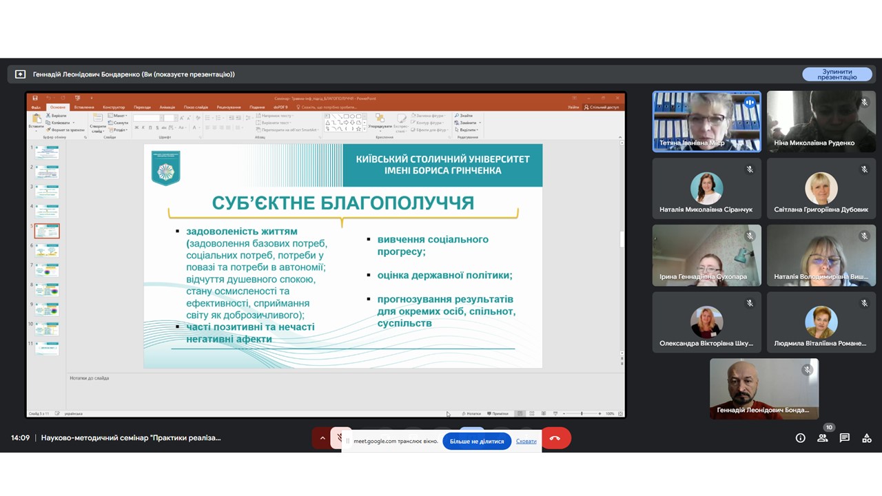This screenshot has height=496, width=882.
Task: Click the Paste (Вставити) icon in ribbon
Action: 37,121
